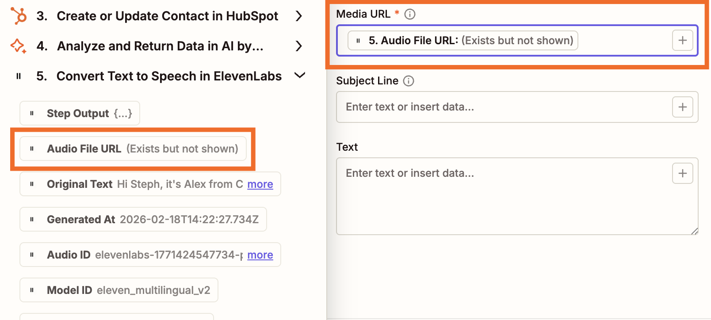The width and height of the screenshot is (711, 320).
Task: Click the Text area resize handle
Action: point(694,231)
